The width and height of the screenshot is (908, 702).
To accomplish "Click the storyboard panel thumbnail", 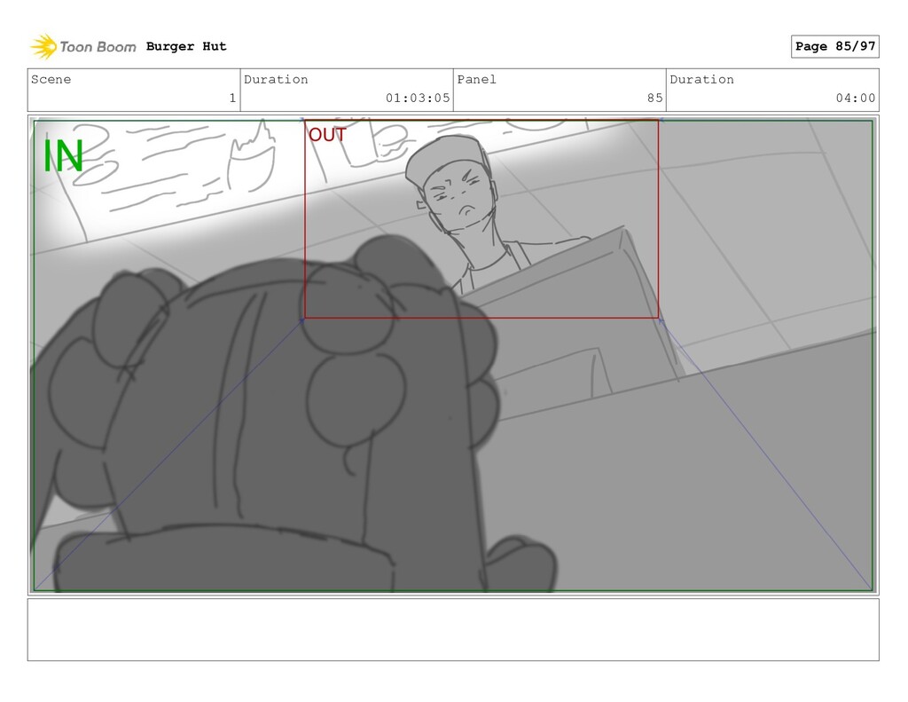I will [453, 355].
